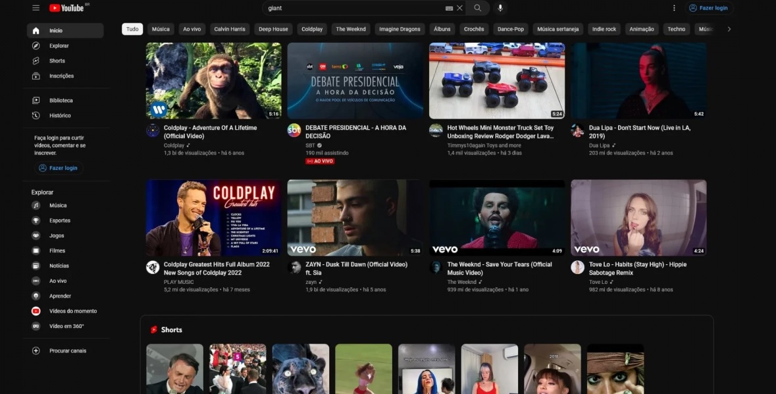This screenshot has width=776, height=394.
Task: Open ZAYN Dusk Till Dawn thumbnail
Action: pos(355,217)
